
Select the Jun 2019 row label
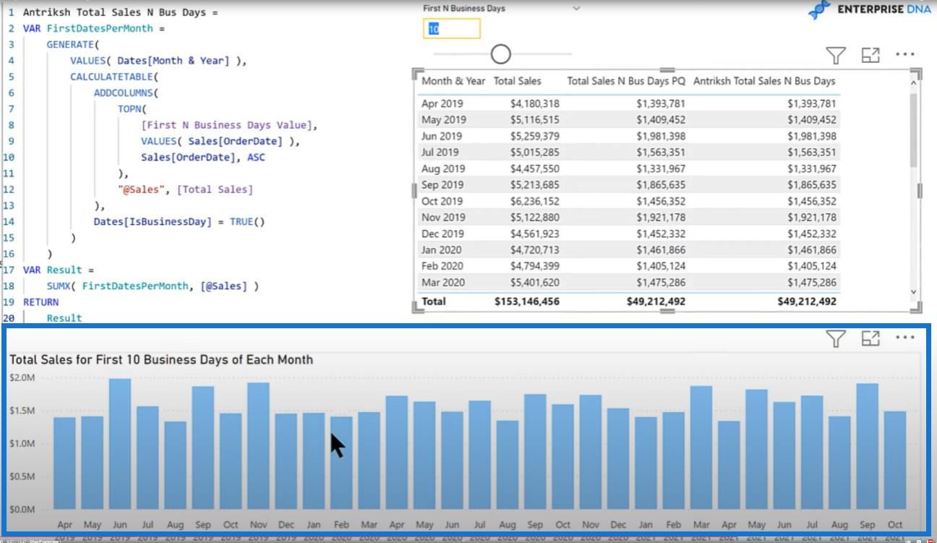(x=443, y=136)
